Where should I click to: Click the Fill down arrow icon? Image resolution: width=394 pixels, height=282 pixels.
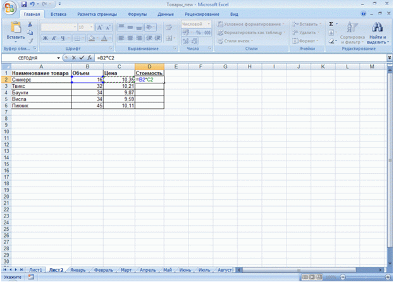[331, 33]
